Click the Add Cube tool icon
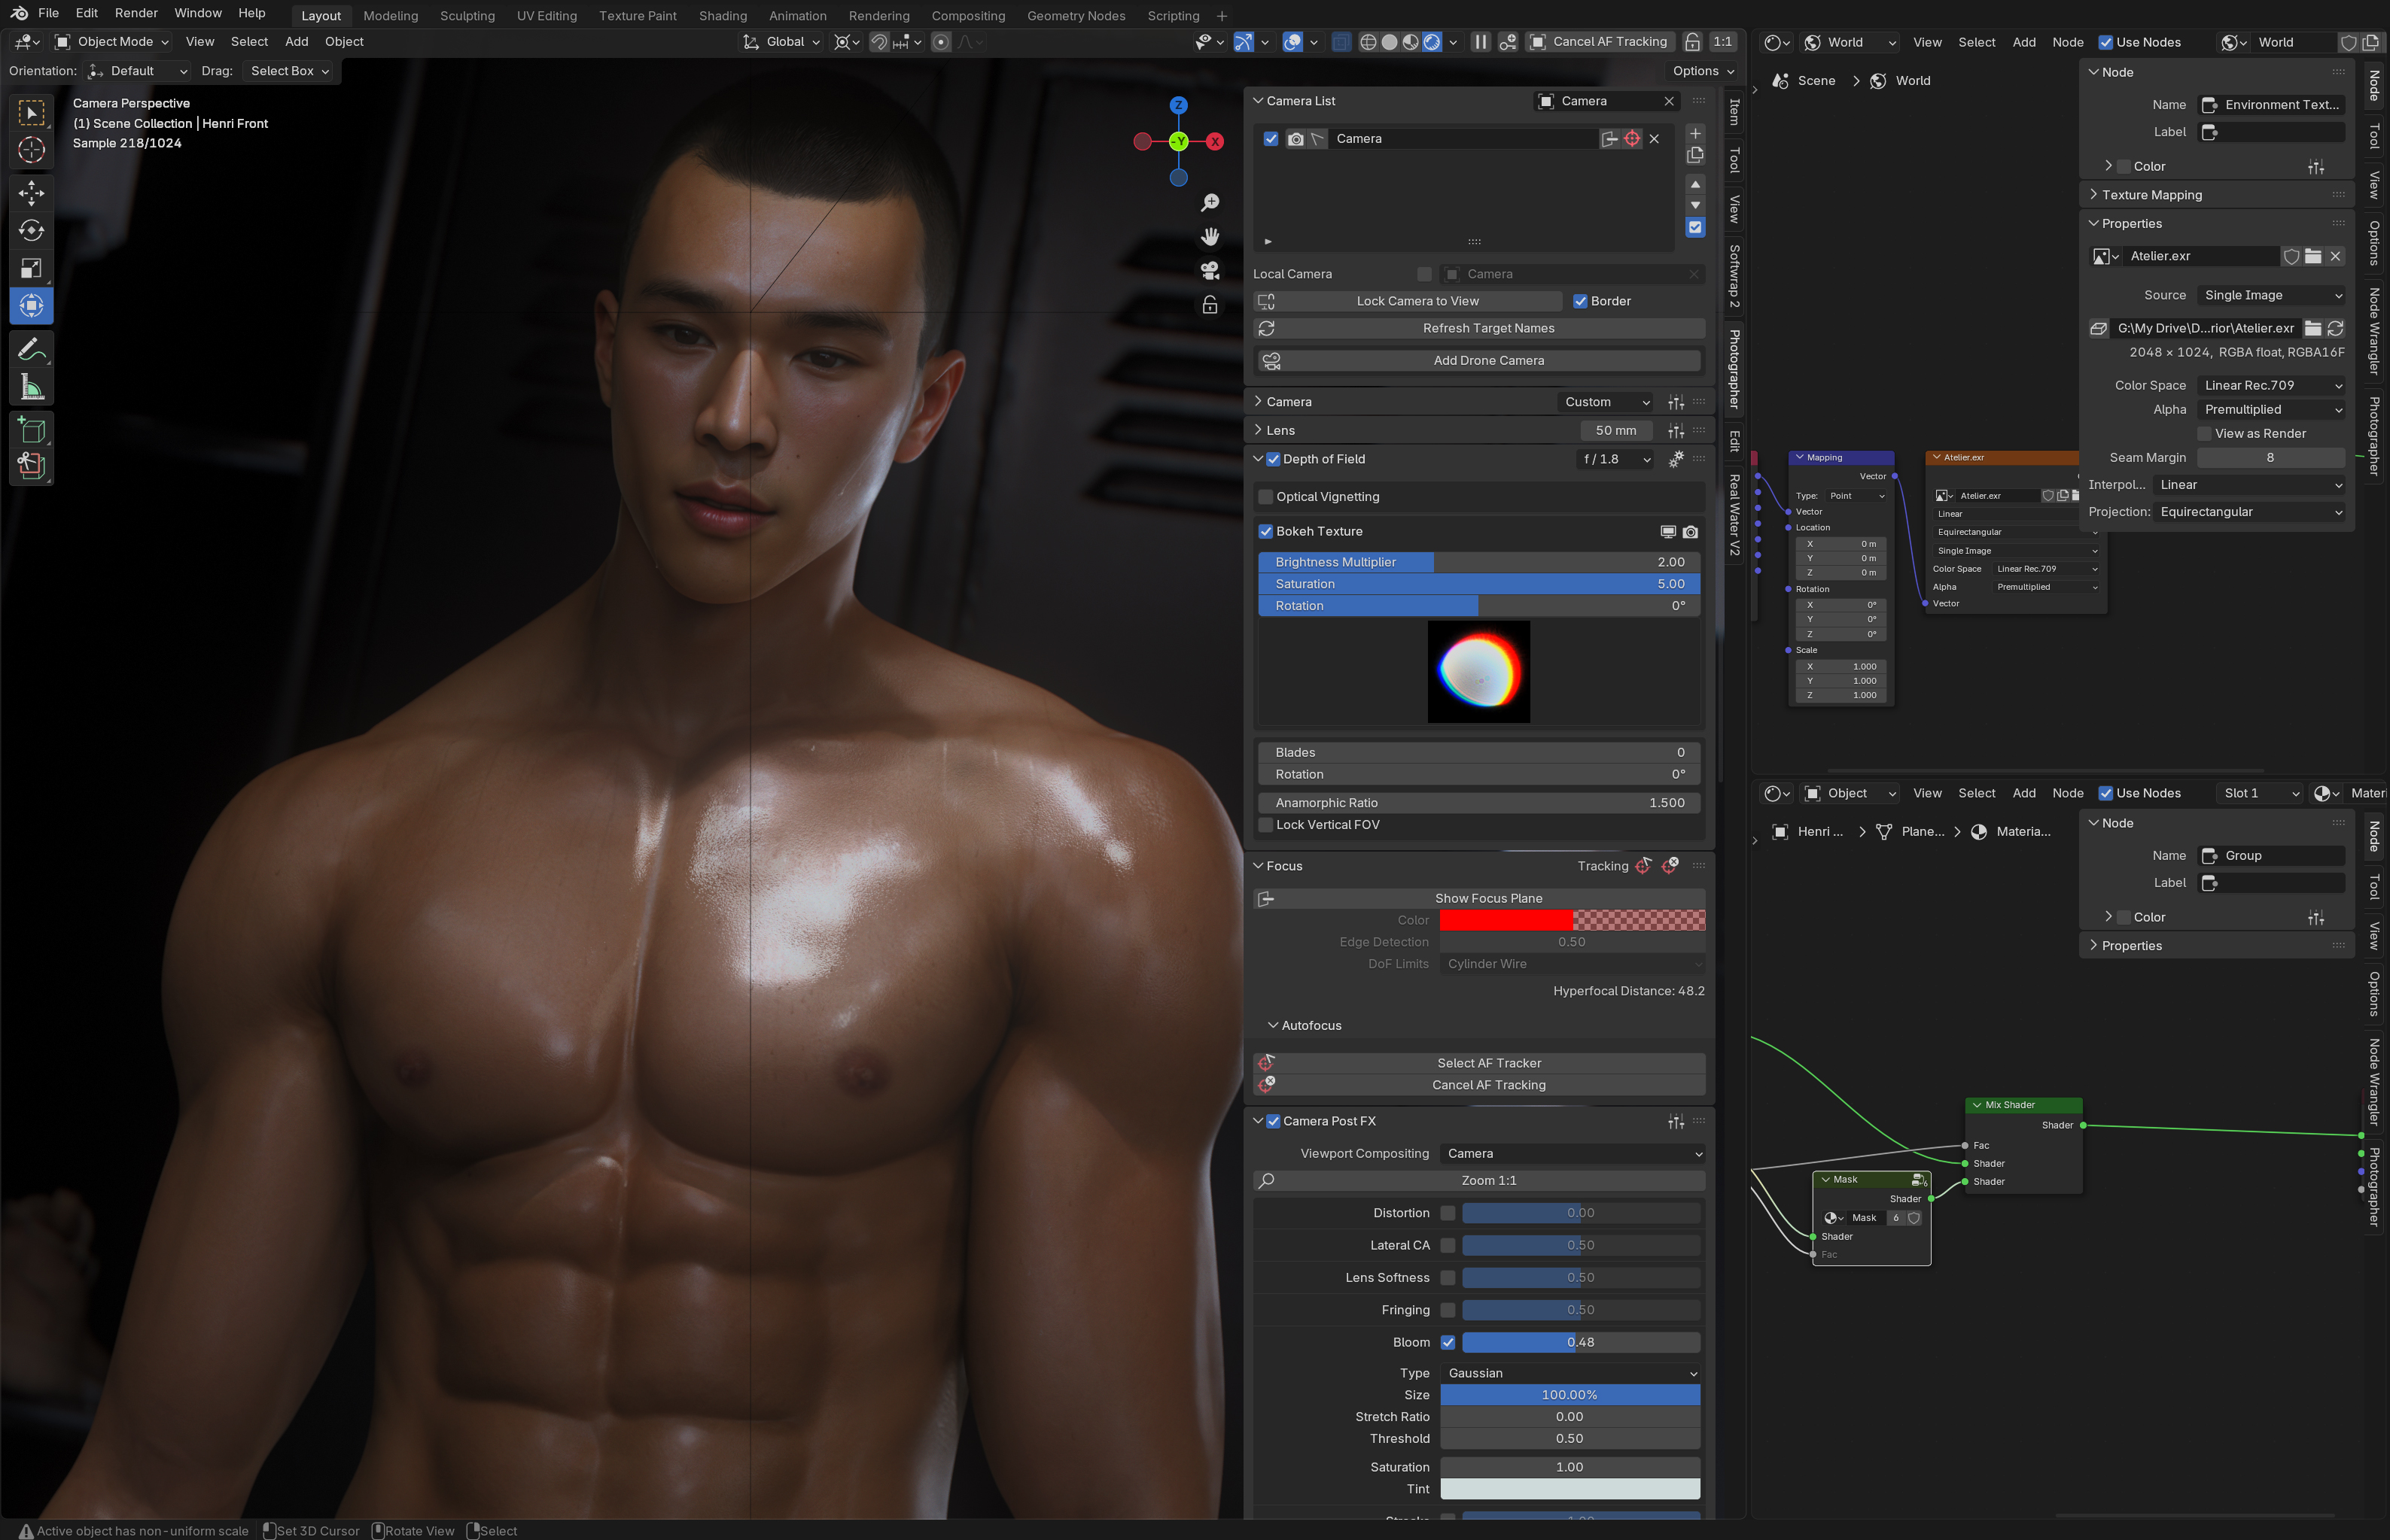The height and width of the screenshot is (1540, 2390). [x=31, y=430]
